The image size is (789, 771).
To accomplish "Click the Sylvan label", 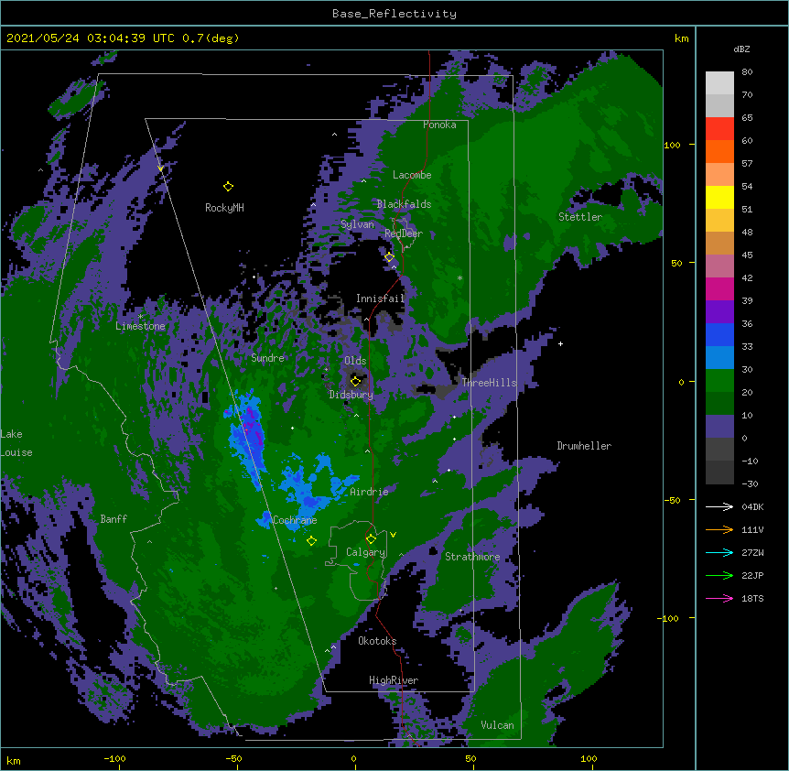I will pos(357,224).
